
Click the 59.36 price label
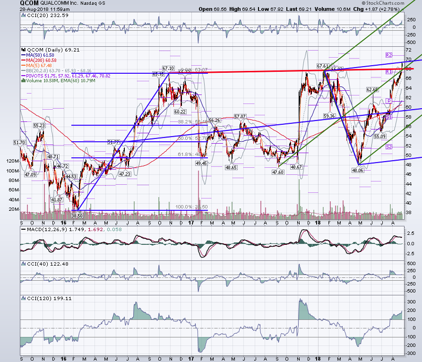pos(329,116)
